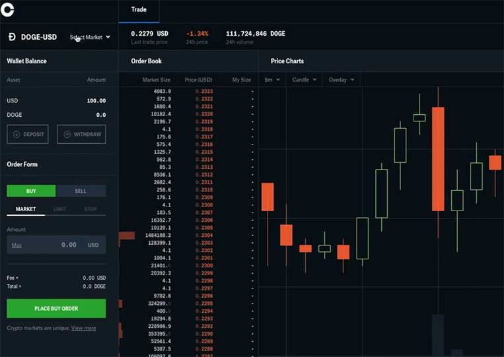Image resolution: width=504 pixels, height=357 pixels.
Task: Click the Coinbase logo icon
Action: coord(7,9)
